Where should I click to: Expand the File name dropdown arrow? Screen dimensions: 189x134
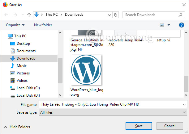click(184, 105)
